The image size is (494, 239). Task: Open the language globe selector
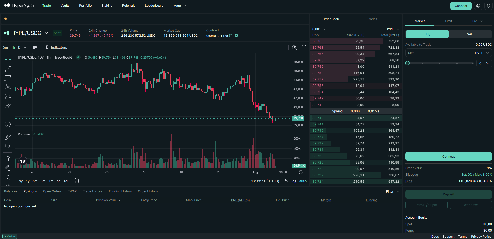[478, 6]
